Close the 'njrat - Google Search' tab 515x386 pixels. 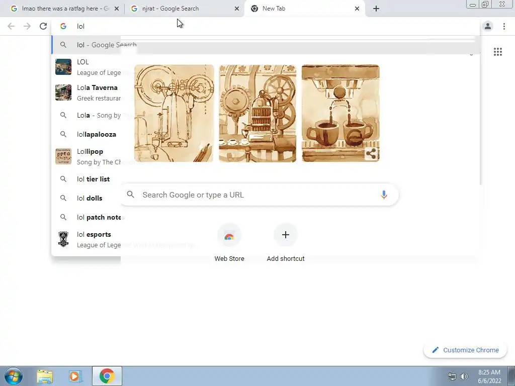(x=237, y=9)
